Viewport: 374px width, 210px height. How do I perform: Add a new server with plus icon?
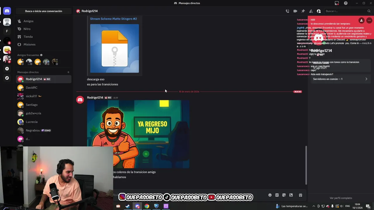(7, 69)
